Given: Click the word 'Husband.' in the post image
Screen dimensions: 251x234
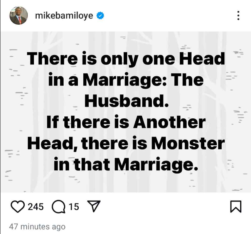Looking at the screenshot, I should (126, 101).
